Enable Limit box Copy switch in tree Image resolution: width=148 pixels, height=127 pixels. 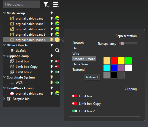click(57, 66)
